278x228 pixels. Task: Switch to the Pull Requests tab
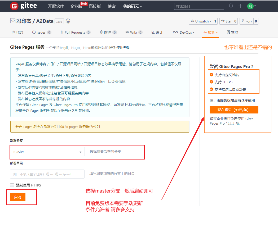(75, 32)
